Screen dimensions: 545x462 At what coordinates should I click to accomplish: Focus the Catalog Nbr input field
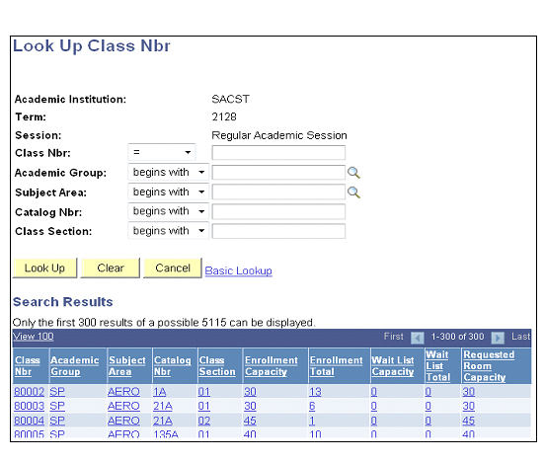[x=278, y=211]
